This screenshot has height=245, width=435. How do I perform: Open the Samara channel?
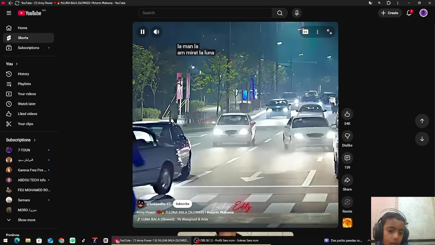[x=29, y=200]
